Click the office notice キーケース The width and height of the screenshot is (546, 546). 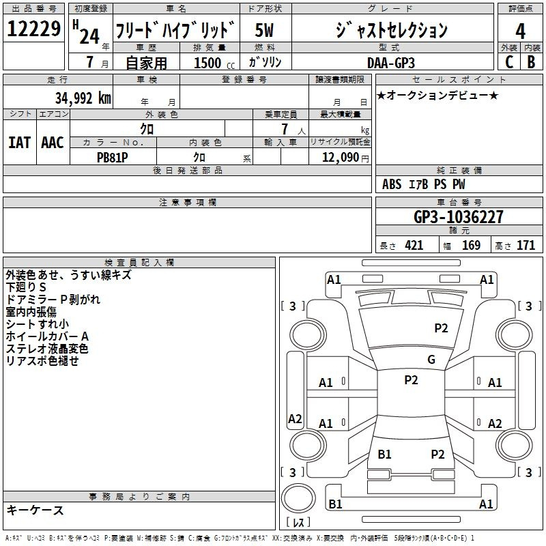coord(35,511)
